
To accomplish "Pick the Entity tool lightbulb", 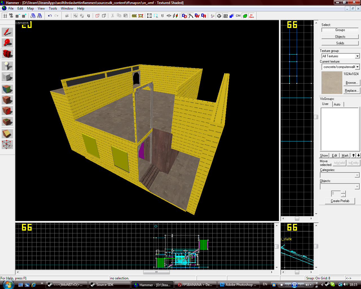I will coord(7,66).
